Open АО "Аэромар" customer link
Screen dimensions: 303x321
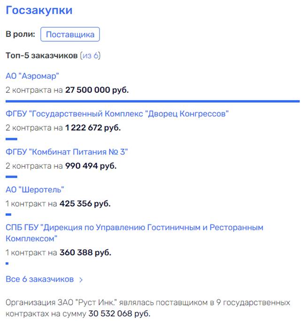[32, 76]
